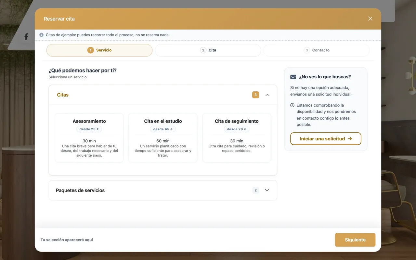
Task: Click the desde 45 € price badge
Action: [163, 129]
